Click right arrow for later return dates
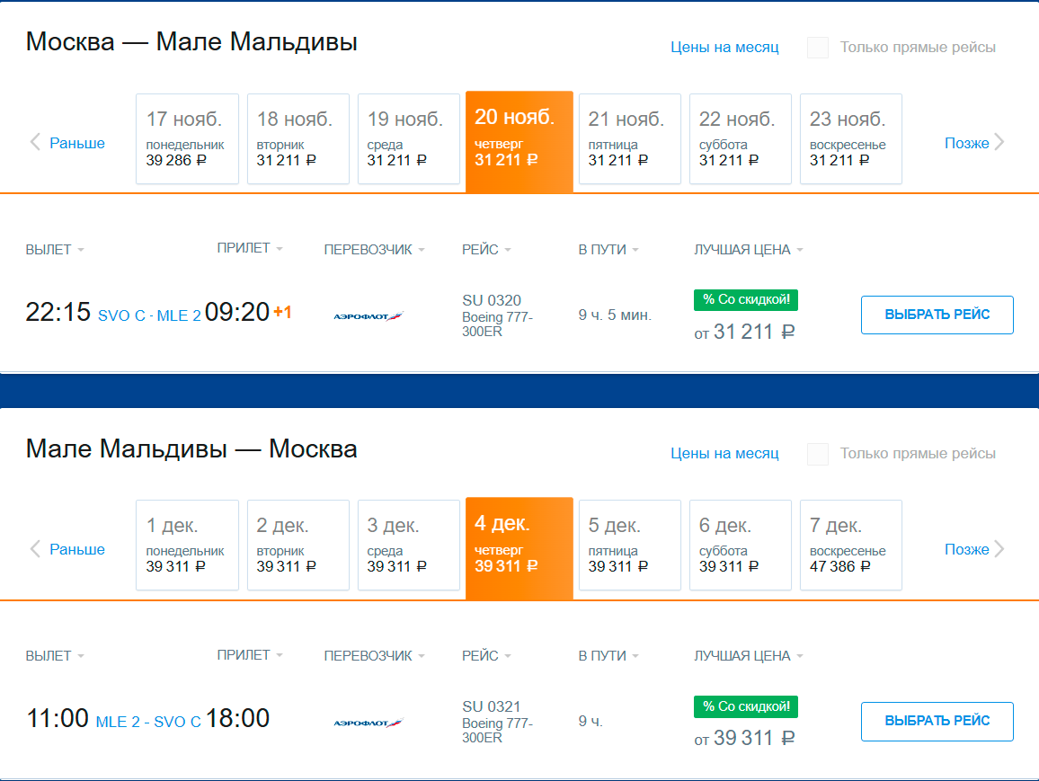 click(999, 548)
